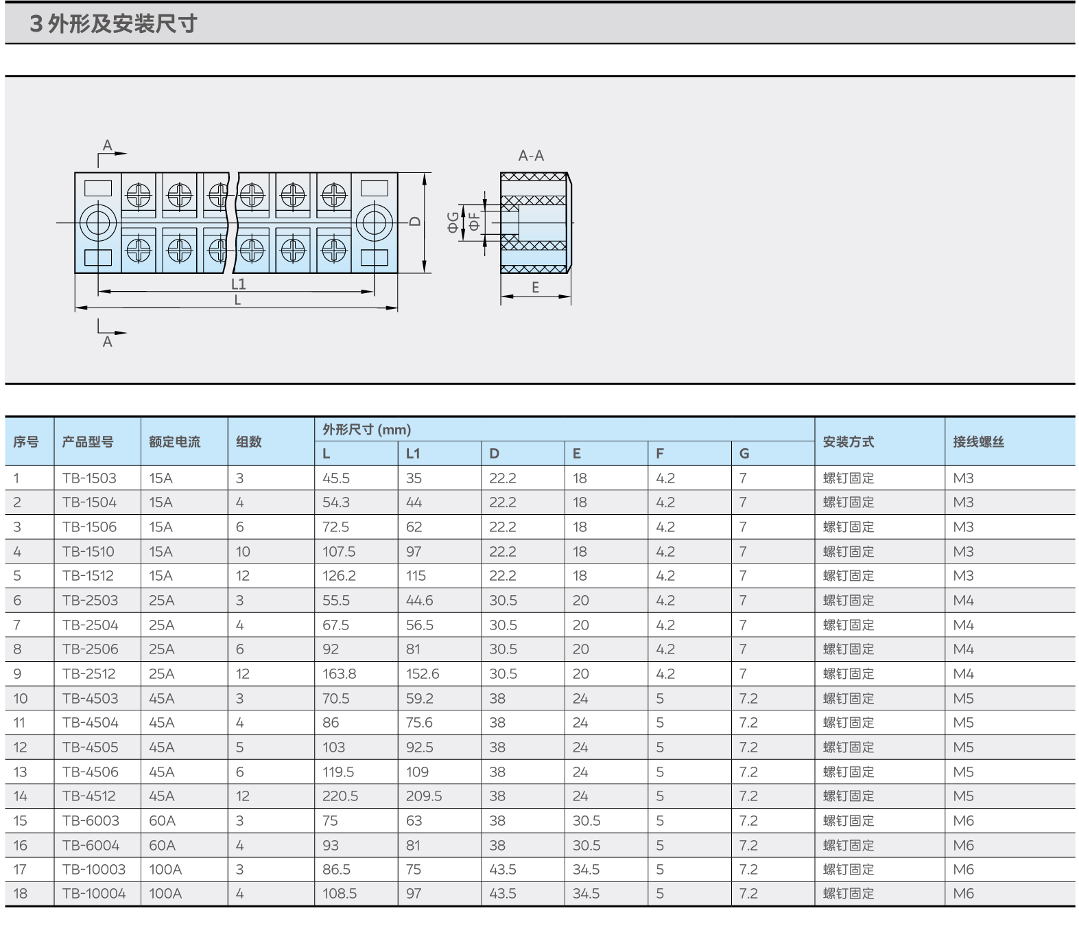Click the hatched A-A cross-section drawing
This screenshot has height=926, width=1079.
(x=535, y=222)
